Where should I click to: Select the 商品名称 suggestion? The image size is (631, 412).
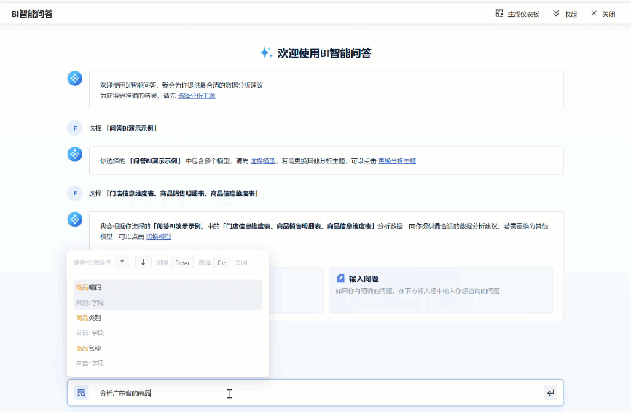[x=168, y=356]
